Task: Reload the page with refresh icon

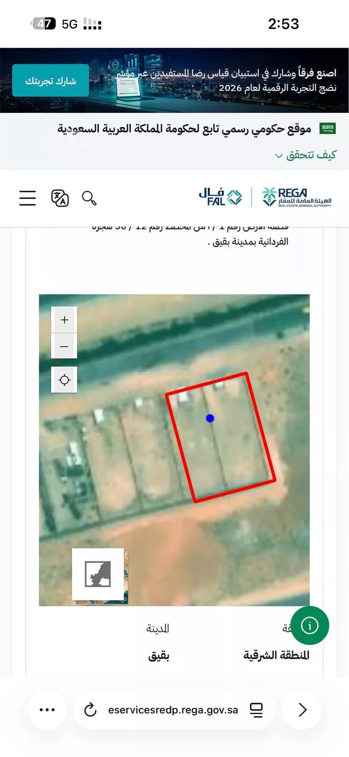Action: (90, 710)
